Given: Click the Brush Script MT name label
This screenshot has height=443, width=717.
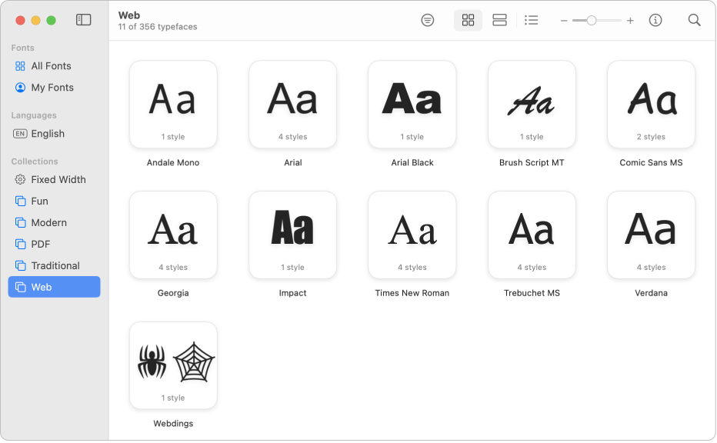Looking at the screenshot, I should (532, 162).
